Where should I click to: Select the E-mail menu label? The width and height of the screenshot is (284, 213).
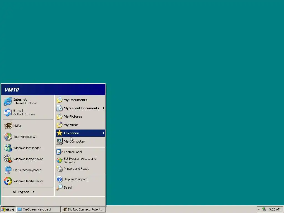tap(18, 110)
